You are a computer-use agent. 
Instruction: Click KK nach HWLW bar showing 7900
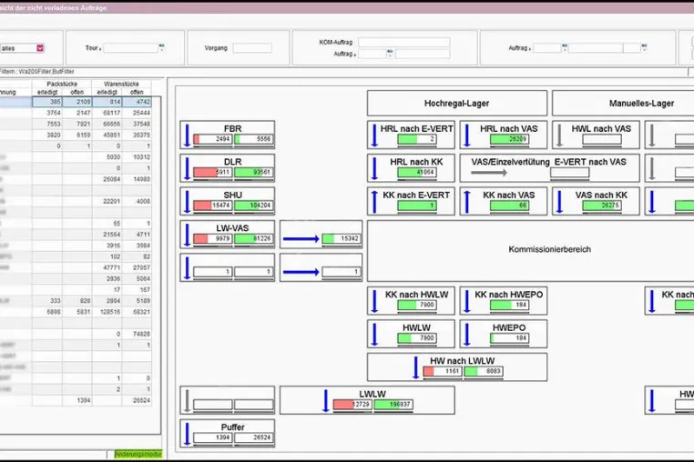pos(416,305)
